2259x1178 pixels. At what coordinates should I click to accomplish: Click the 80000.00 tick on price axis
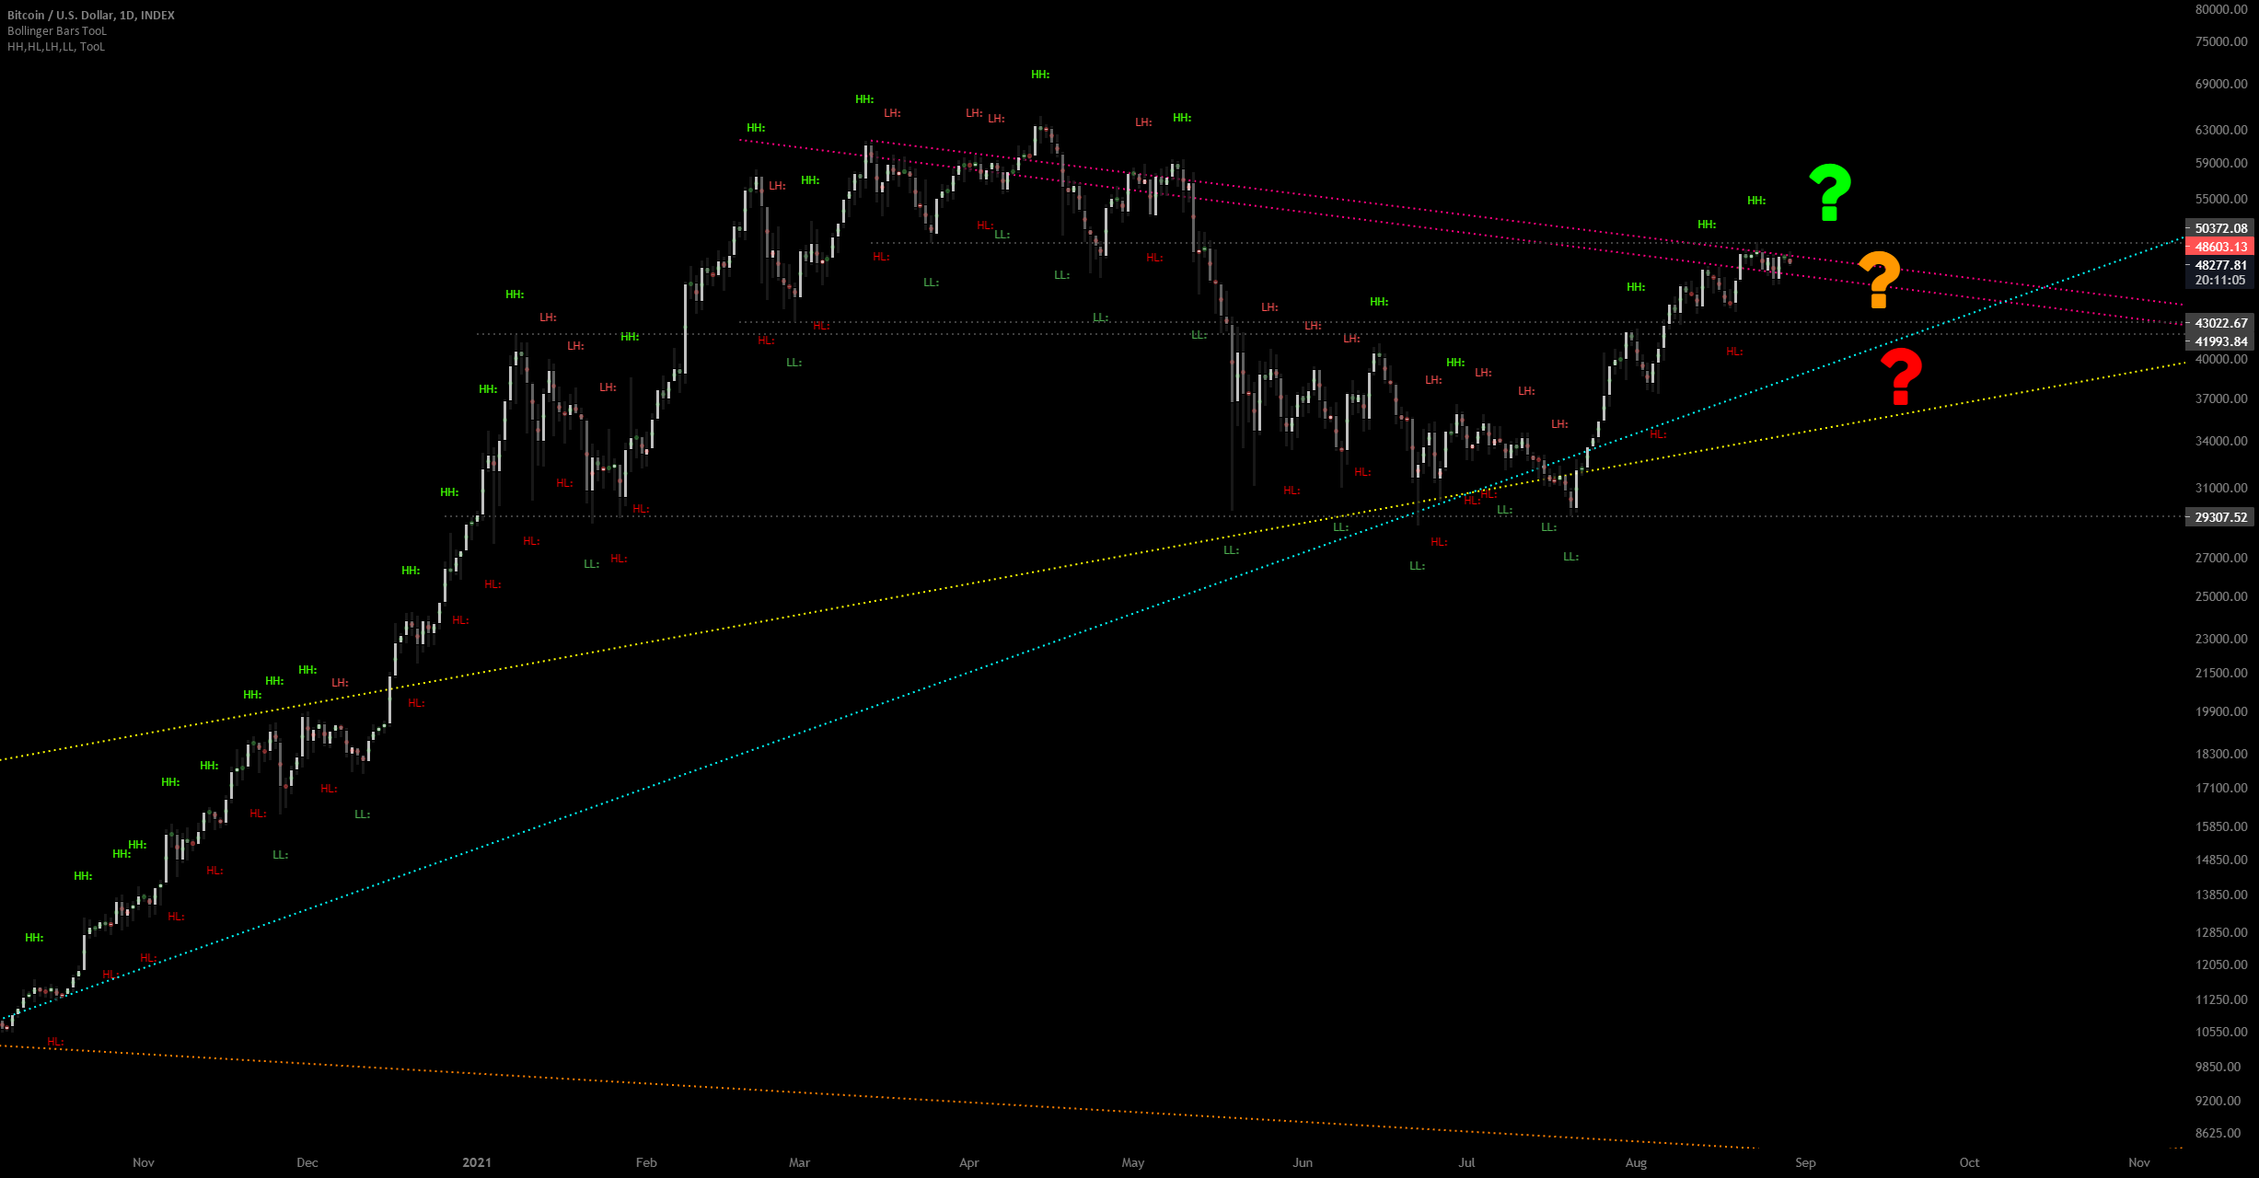coord(2221,9)
